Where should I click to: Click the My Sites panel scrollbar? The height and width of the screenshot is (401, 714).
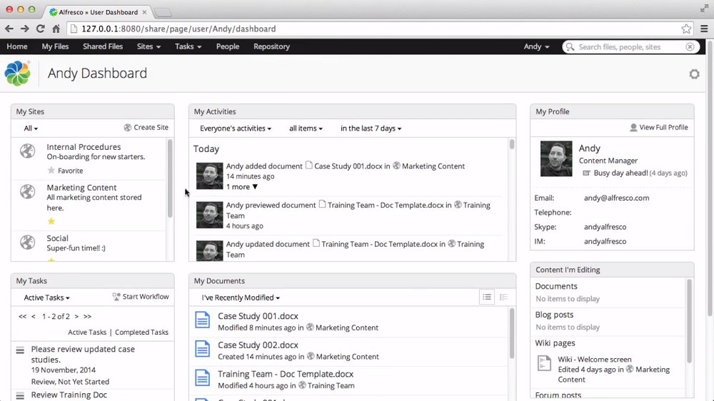coord(170,178)
